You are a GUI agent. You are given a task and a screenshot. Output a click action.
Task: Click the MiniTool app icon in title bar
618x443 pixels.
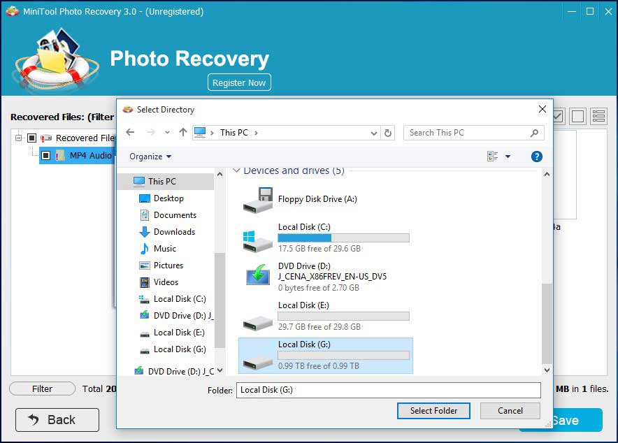pos(12,11)
